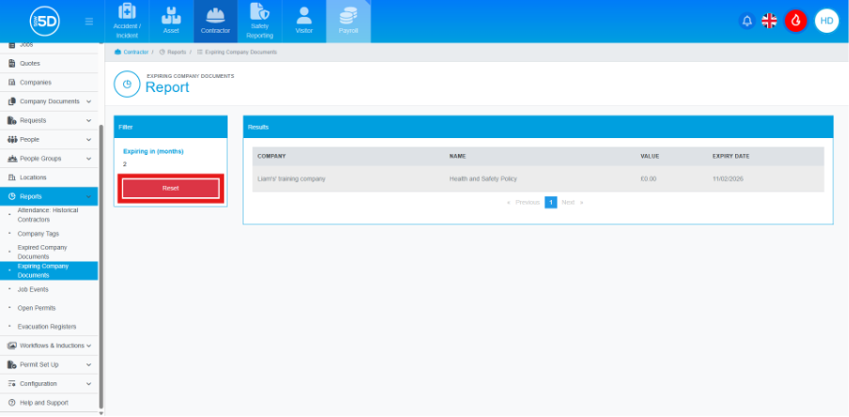Toggle the hamburger sidebar menu

[88, 21]
